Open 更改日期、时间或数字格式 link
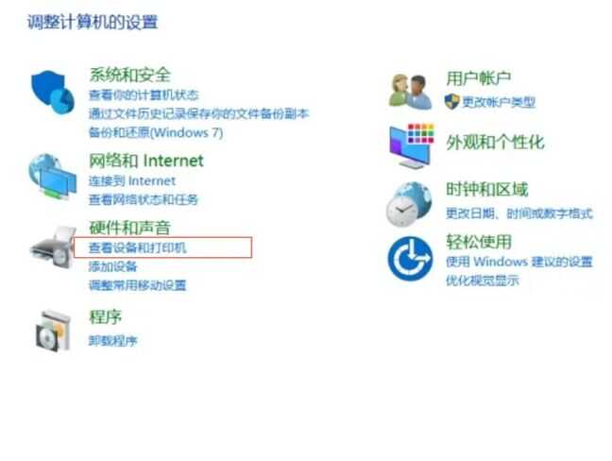 pyautogui.click(x=519, y=213)
